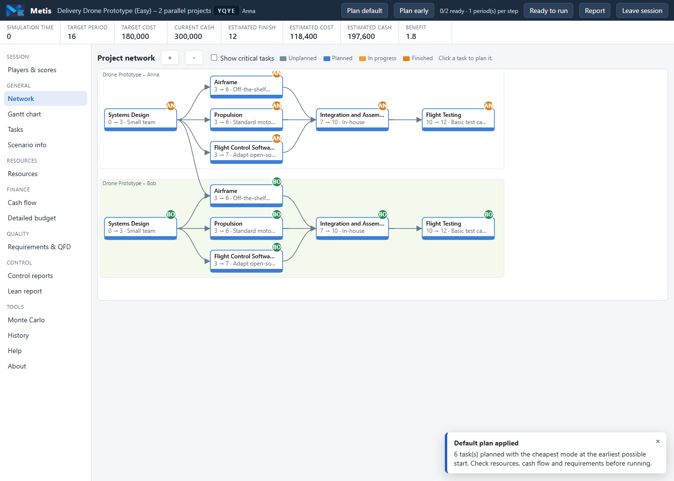The width and height of the screenshot is (674, 481).
Task: Open the Monte Carlo tool
Action: (x=45, y=320)
